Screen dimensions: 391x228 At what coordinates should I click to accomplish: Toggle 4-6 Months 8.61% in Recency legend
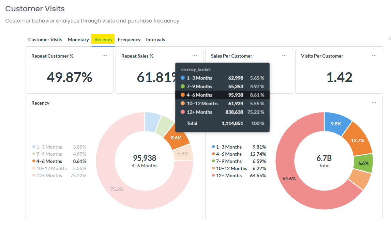click(x=59, y=161)
